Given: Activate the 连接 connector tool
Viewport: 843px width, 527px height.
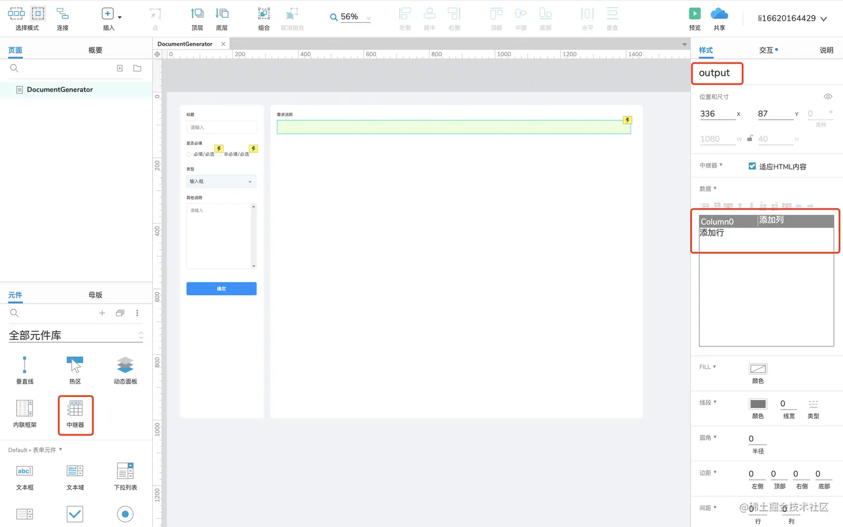Looking at the screenshot, I should (x=62, y=13).
